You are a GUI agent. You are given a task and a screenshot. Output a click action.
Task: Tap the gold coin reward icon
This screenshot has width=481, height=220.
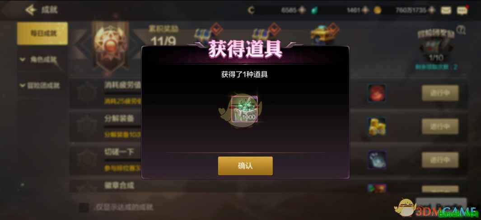377,126
